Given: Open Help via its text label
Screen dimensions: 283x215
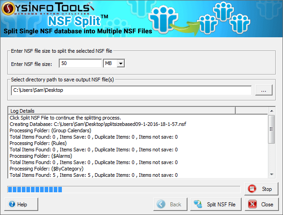Looking at the screenshot, I should click(x=22, y=205).
